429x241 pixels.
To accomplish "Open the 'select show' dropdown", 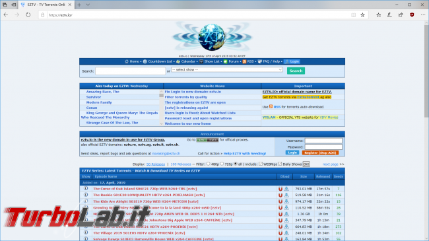I will [227, 69].
